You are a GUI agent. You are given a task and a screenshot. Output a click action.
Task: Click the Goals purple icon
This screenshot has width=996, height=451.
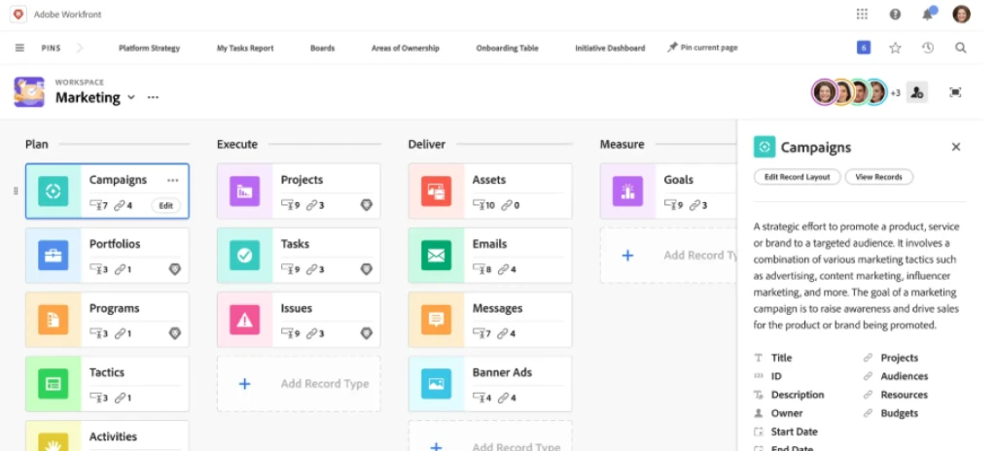tap(627, 191)
